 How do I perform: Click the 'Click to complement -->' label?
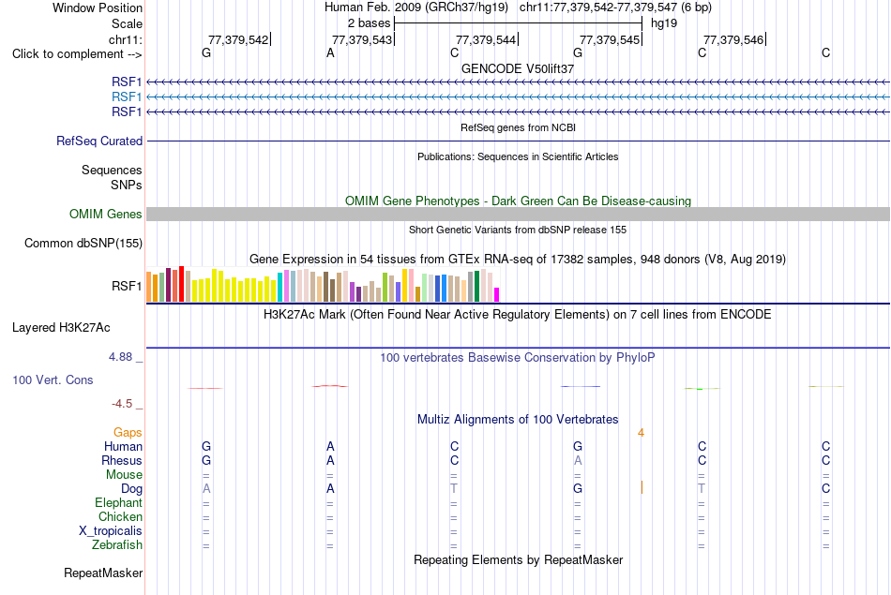(x=77, y=54)
